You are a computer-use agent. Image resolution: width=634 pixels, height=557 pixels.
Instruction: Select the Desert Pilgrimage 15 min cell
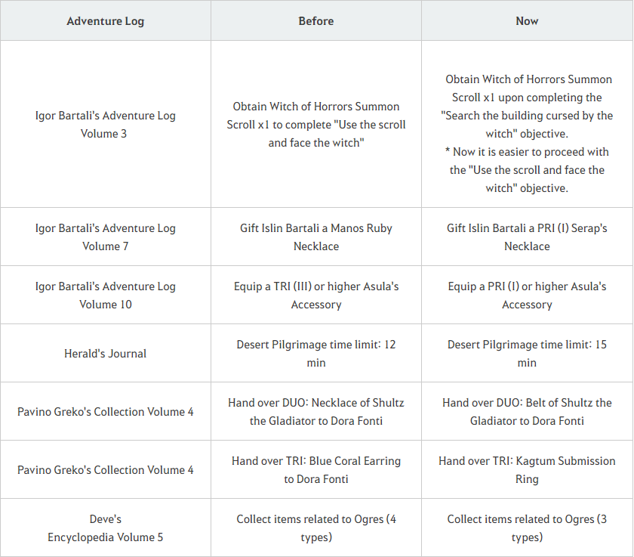tap(527, 354)
